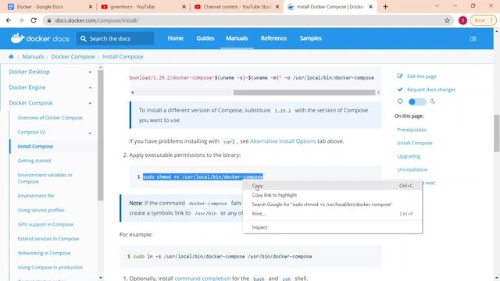Reload the page with refresh icon
This screenshot has width=500, height=281.
pos(34,20)
